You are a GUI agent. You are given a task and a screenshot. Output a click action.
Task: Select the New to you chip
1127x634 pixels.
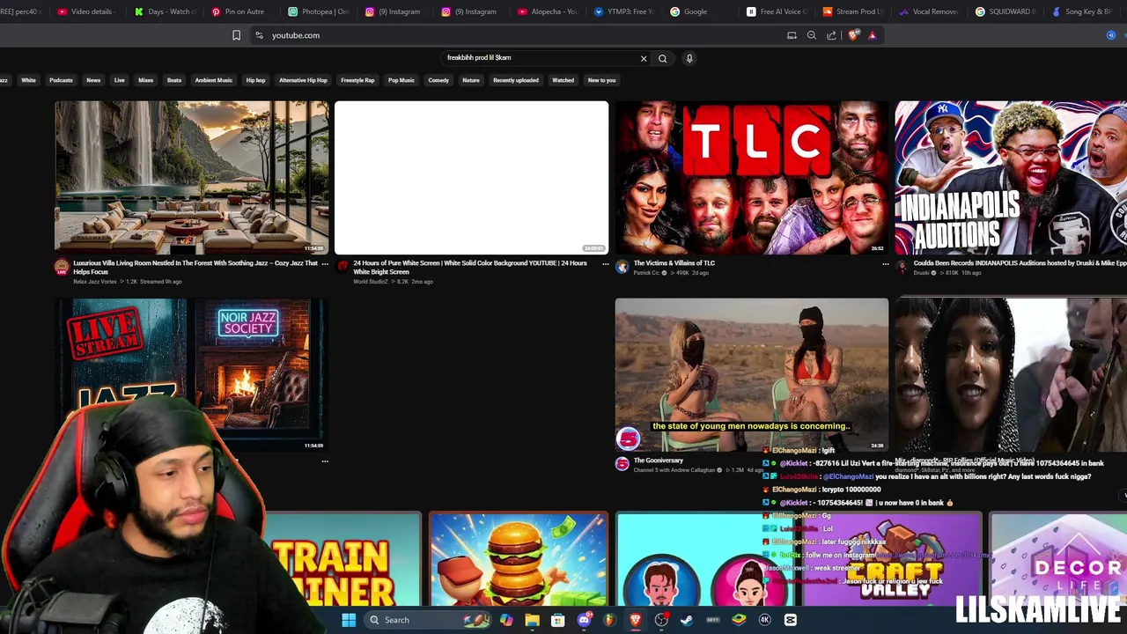coord(602,80)
